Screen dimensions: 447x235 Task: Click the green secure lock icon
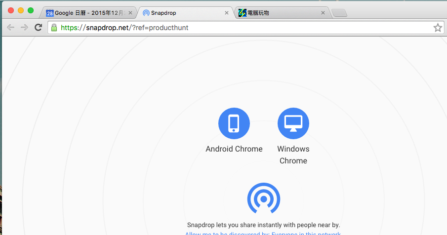[x=54, y=28]
